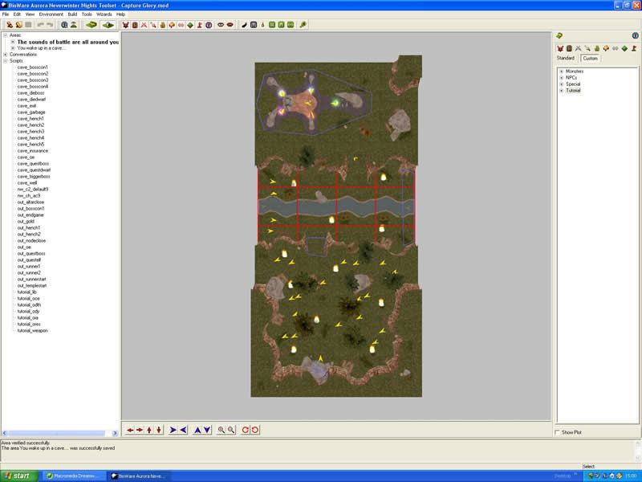Open the Environment menu
This screenshot has height=482, width=642.
(51, 14)
